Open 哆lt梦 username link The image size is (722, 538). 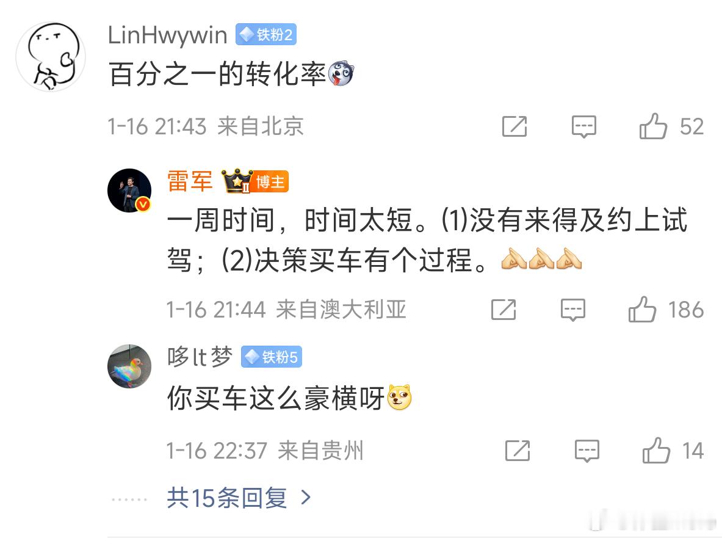[x=200, y=357]
